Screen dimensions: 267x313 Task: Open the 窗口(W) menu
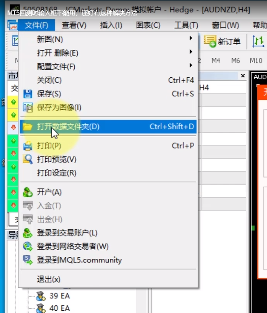[225, 25]
